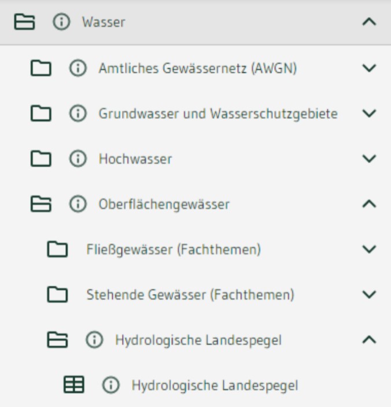The height and width of the screenshot is (407, 391).
Task: Click the Hochwasser info icon
Action: [77, 159]
